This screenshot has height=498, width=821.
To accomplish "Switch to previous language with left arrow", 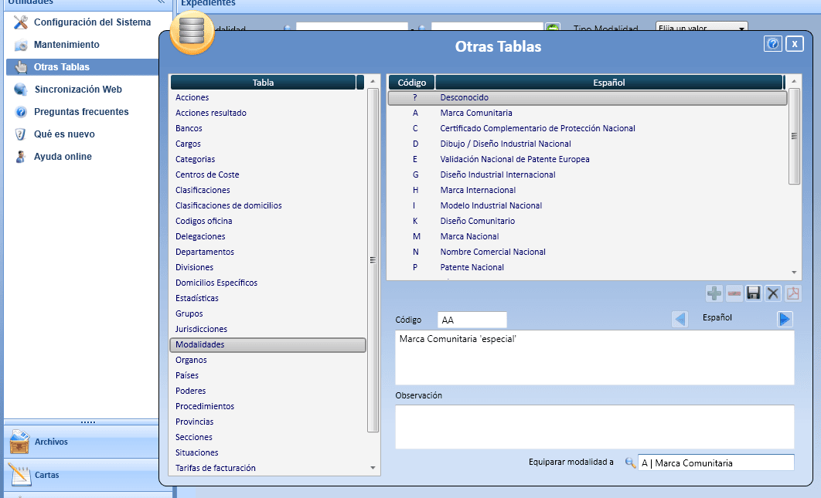I will tap(680, 319).
